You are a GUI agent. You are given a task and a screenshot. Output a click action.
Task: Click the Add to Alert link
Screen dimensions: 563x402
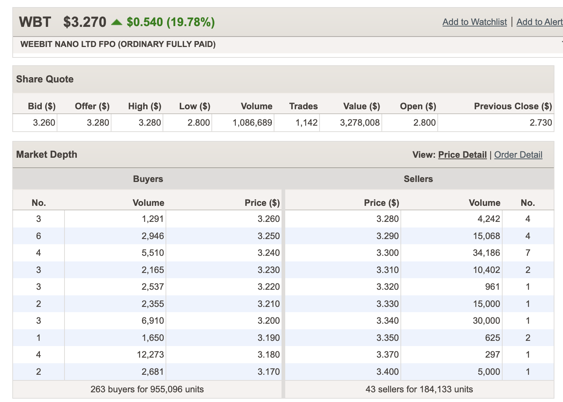coord(539,22)
